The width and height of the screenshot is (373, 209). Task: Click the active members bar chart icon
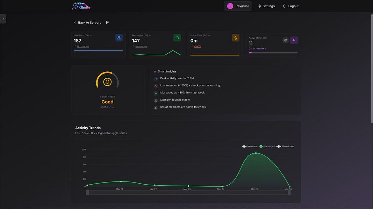coord(156,108)
